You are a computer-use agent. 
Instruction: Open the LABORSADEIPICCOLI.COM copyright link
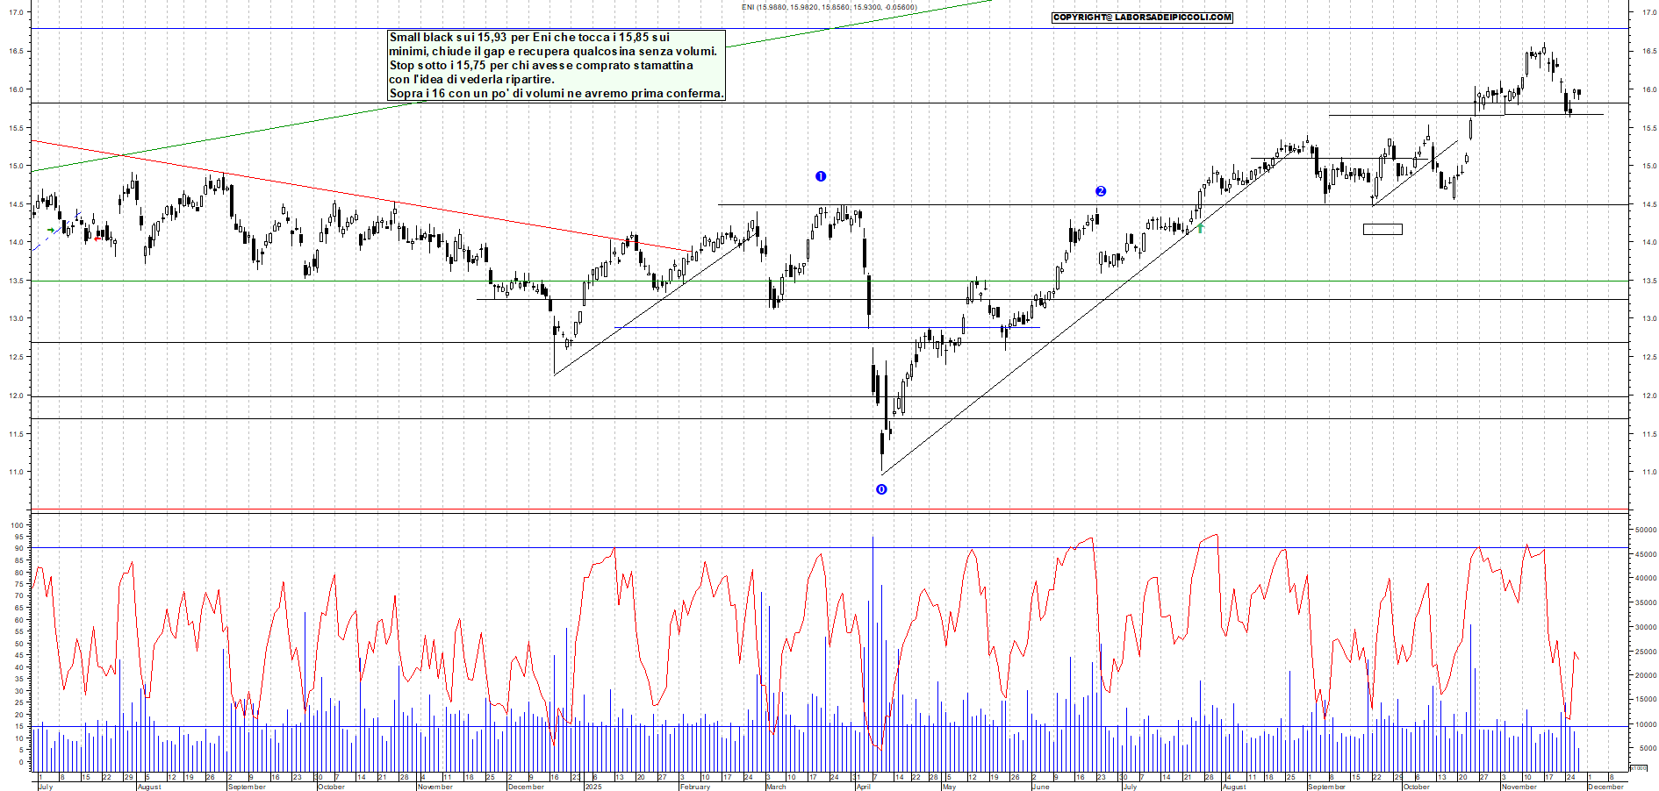(x=1141, y=17)
